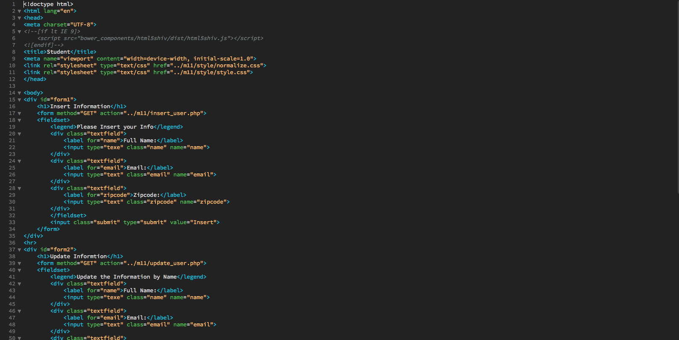Click the id="form1" attribute
The height and width of the screenshot is (340, 679).
pos(57,100)
